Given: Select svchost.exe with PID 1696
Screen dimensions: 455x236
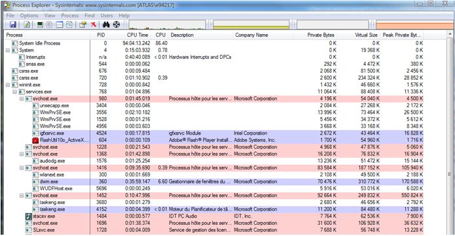Looking at the screenshot, I should pyautogui.click(x=213, y=223).
